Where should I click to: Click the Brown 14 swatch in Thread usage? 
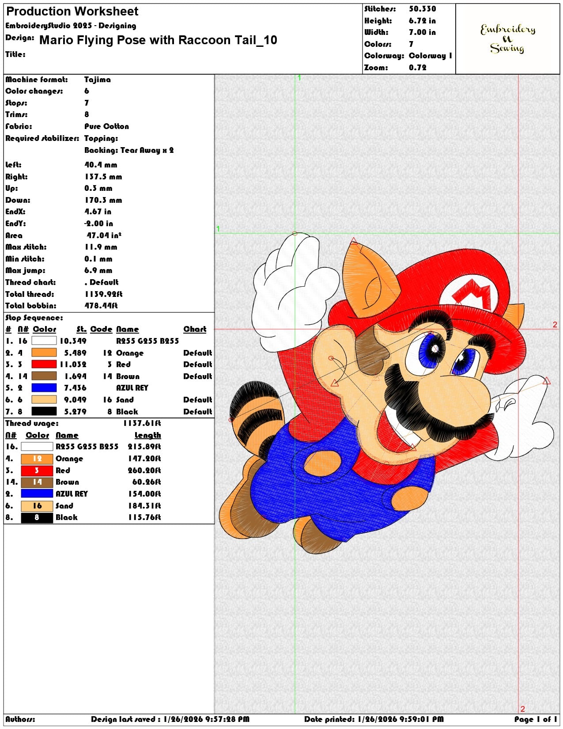(37, 482)
